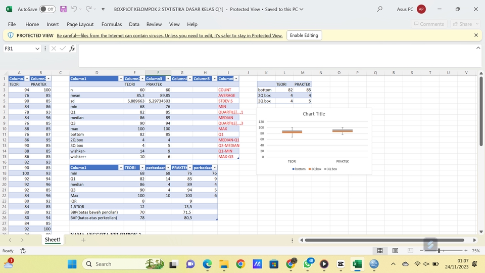Select the Sheet1 tab
Screen dimensions: 485x273
point(53,240)
